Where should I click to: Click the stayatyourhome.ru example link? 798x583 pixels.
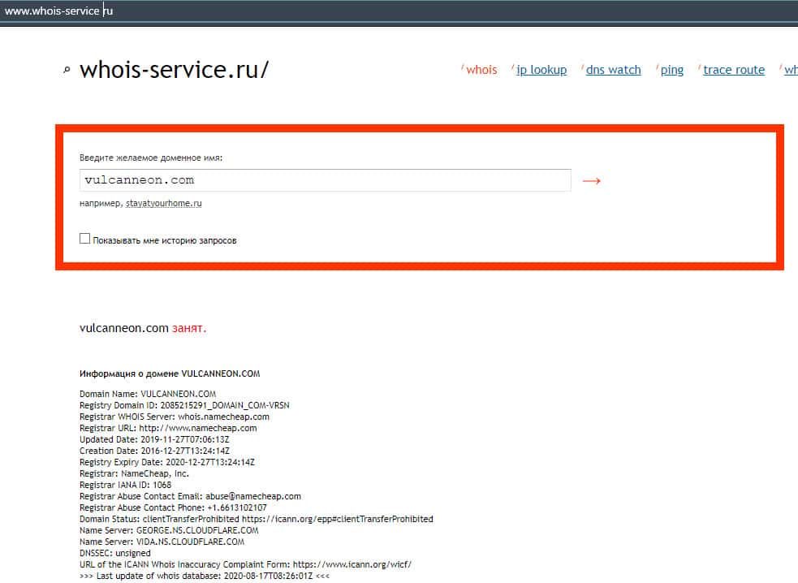point(164,203)
